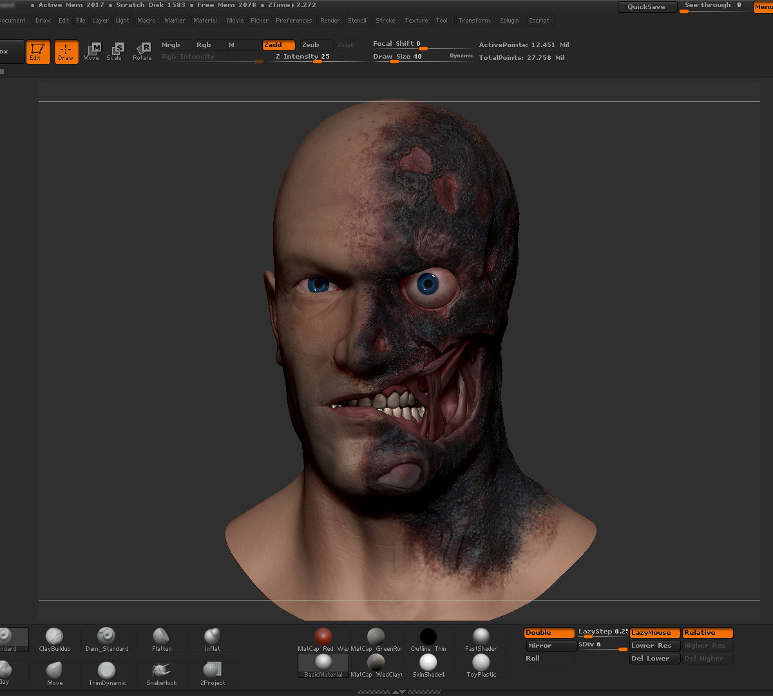This screenshot has width=773, height=696.
Task: Apply the Outline Thin material
Action: pyautogui.click(x=428, y=640)
